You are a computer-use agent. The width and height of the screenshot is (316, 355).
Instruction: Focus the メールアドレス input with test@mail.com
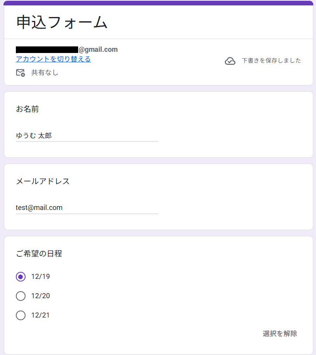(87, 208)
